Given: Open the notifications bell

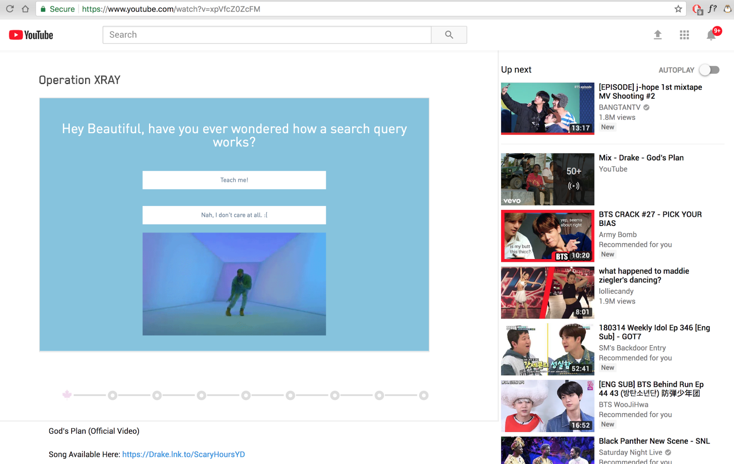Looking at the screenshot, I should (711, 35).
